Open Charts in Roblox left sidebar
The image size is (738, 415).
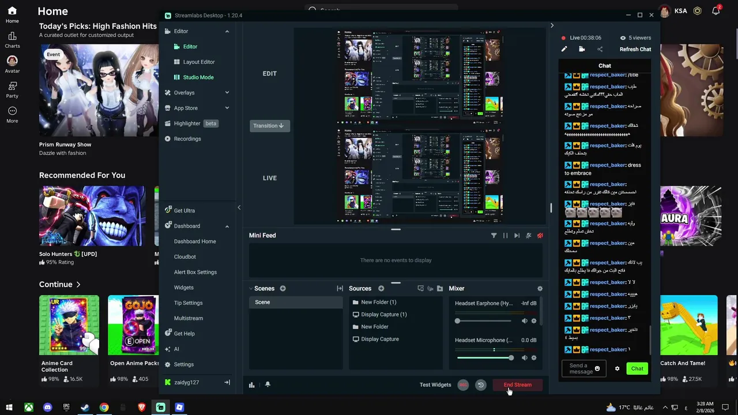coord(12,40)
